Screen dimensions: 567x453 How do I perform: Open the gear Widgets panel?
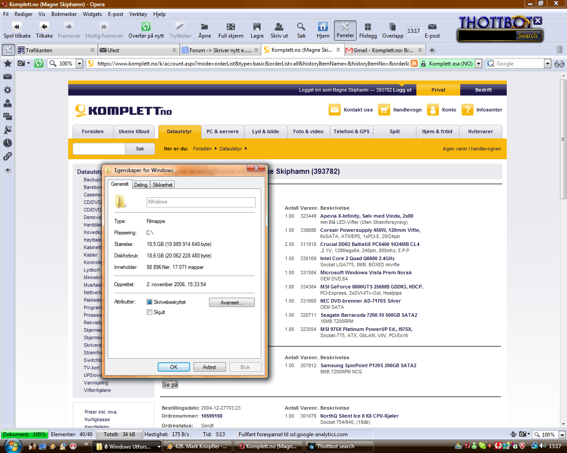(8, 90)
